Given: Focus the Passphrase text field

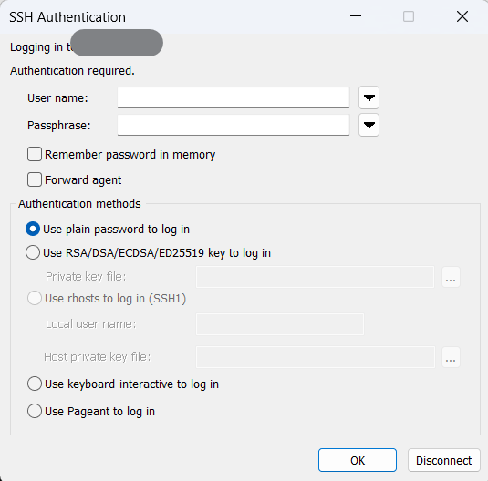Looking at the screenshot, I should pyautogui.click(x=234, y=125).
